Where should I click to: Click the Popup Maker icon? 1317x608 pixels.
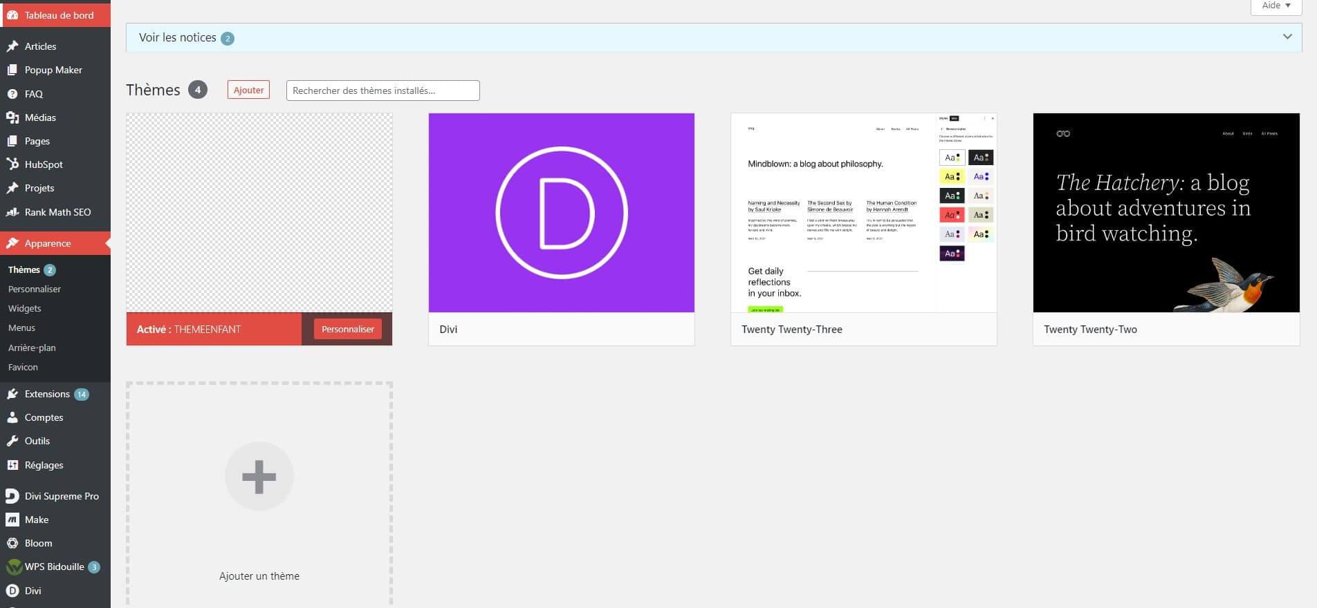click(x=12, y=70)
